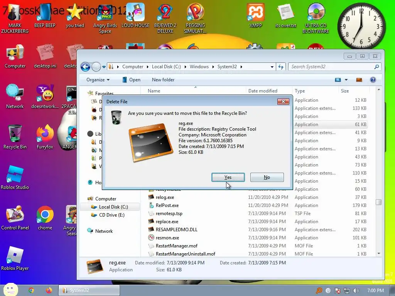Click the Network desktop icon

[15, 97]
